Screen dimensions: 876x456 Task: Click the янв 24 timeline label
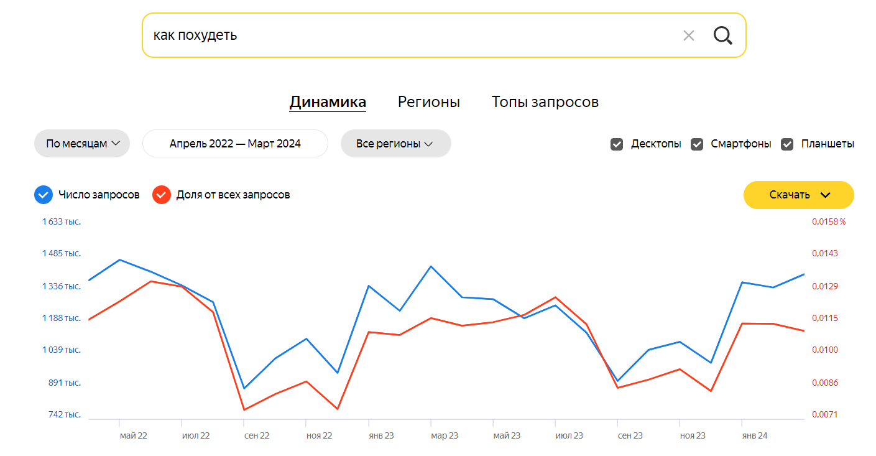(754, 435)
